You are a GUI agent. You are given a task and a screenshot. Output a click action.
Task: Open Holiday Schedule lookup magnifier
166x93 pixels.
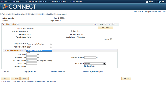[x=98, y=57]
